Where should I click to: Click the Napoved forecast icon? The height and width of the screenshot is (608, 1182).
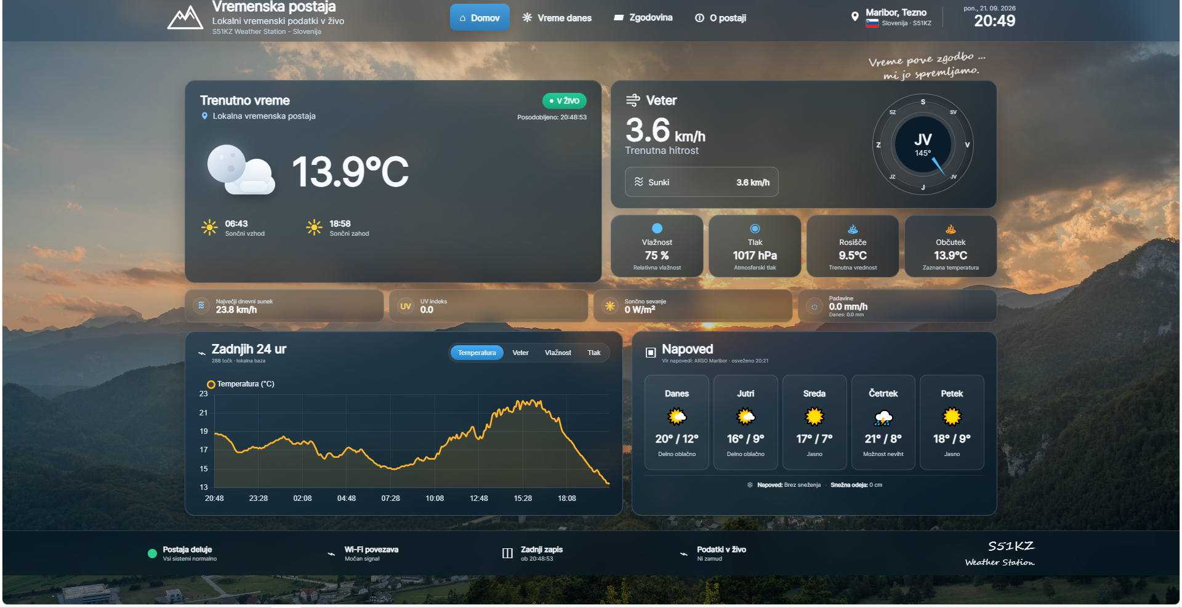click(x=651, y=352)
